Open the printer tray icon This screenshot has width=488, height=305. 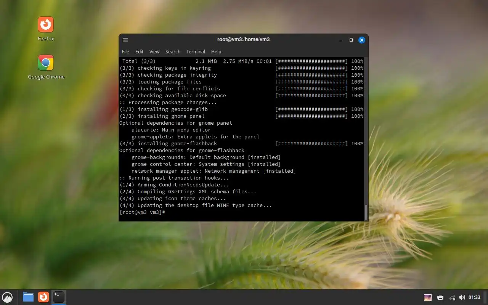click(440, 297)
